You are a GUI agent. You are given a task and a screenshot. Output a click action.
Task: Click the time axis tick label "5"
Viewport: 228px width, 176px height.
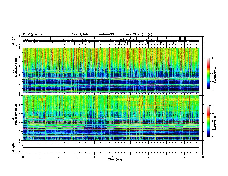click(113, 157)
